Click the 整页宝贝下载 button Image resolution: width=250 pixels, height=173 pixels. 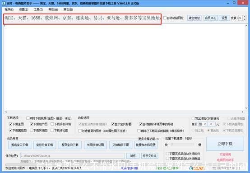click(x=70, y=145)
